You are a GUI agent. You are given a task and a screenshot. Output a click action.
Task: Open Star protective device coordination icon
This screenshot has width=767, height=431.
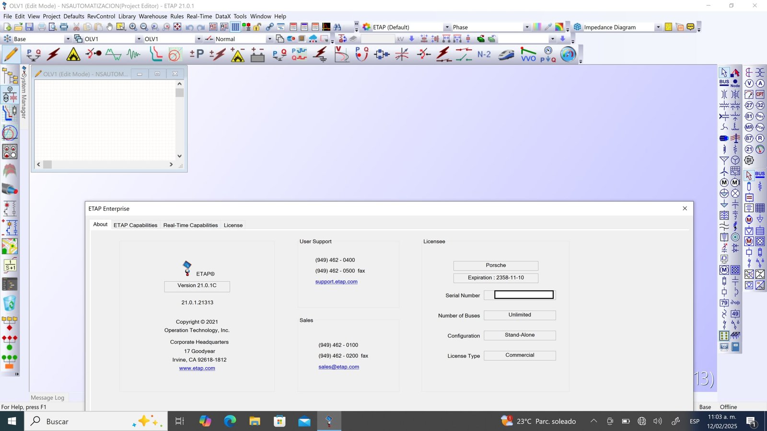point(155,54)
